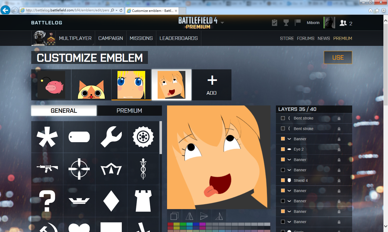Click the duplicate layer icon below canvas
This screenshot has height=232, width=388.
(x=174, y=216)
